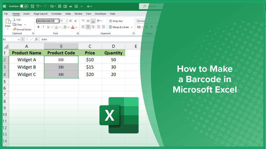Click the strikethrough icon in quick access toolbar
Image resolution: width=266 pixels, height=149 pixels.
(x=71, y=6)
